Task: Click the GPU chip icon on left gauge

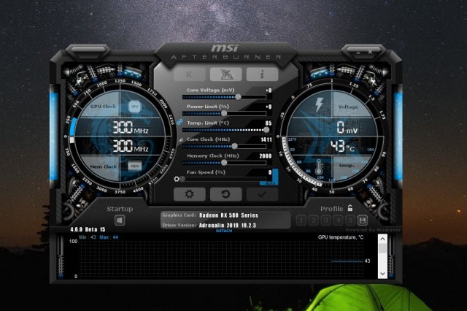Action: (134, 107)
